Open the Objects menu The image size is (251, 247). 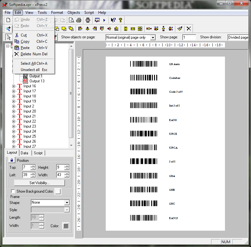click(x=74, y=13)
